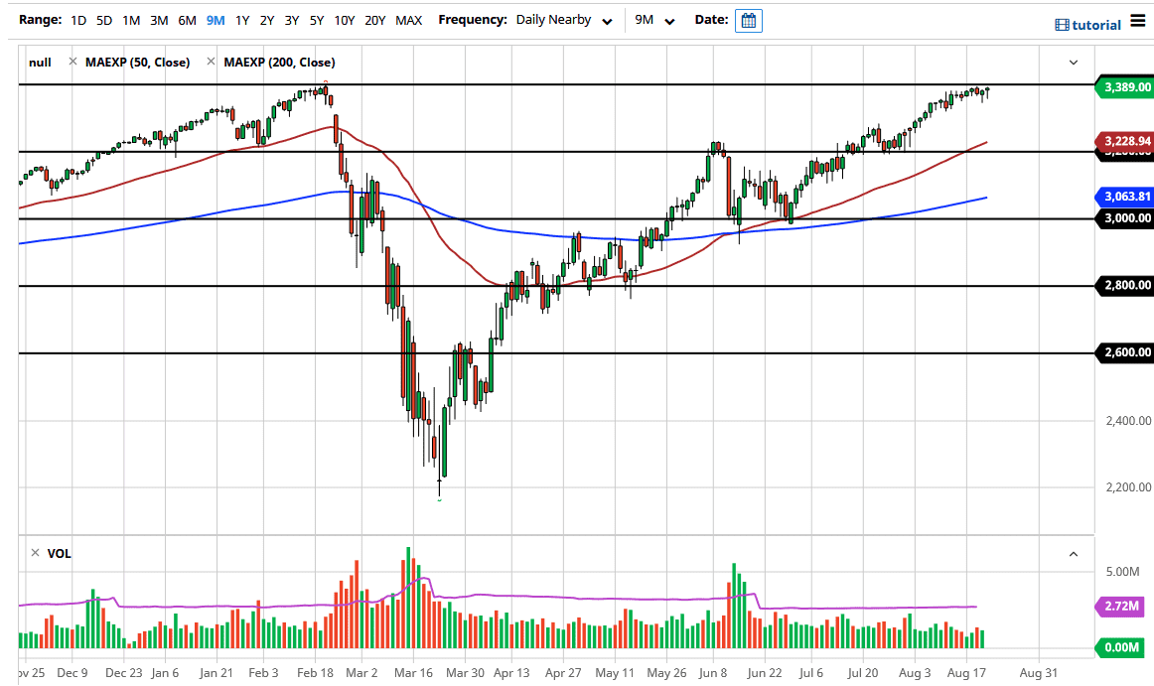Open the 9M period dropdown beside Frequency
The width and height of the screenshot is (1154, 686).
tap(653, 20)
